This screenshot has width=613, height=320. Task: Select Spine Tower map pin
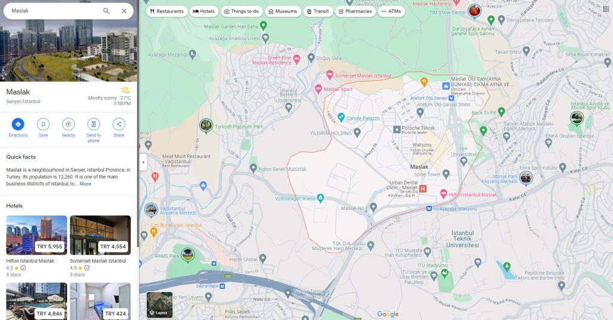click(x=446, y=173)
